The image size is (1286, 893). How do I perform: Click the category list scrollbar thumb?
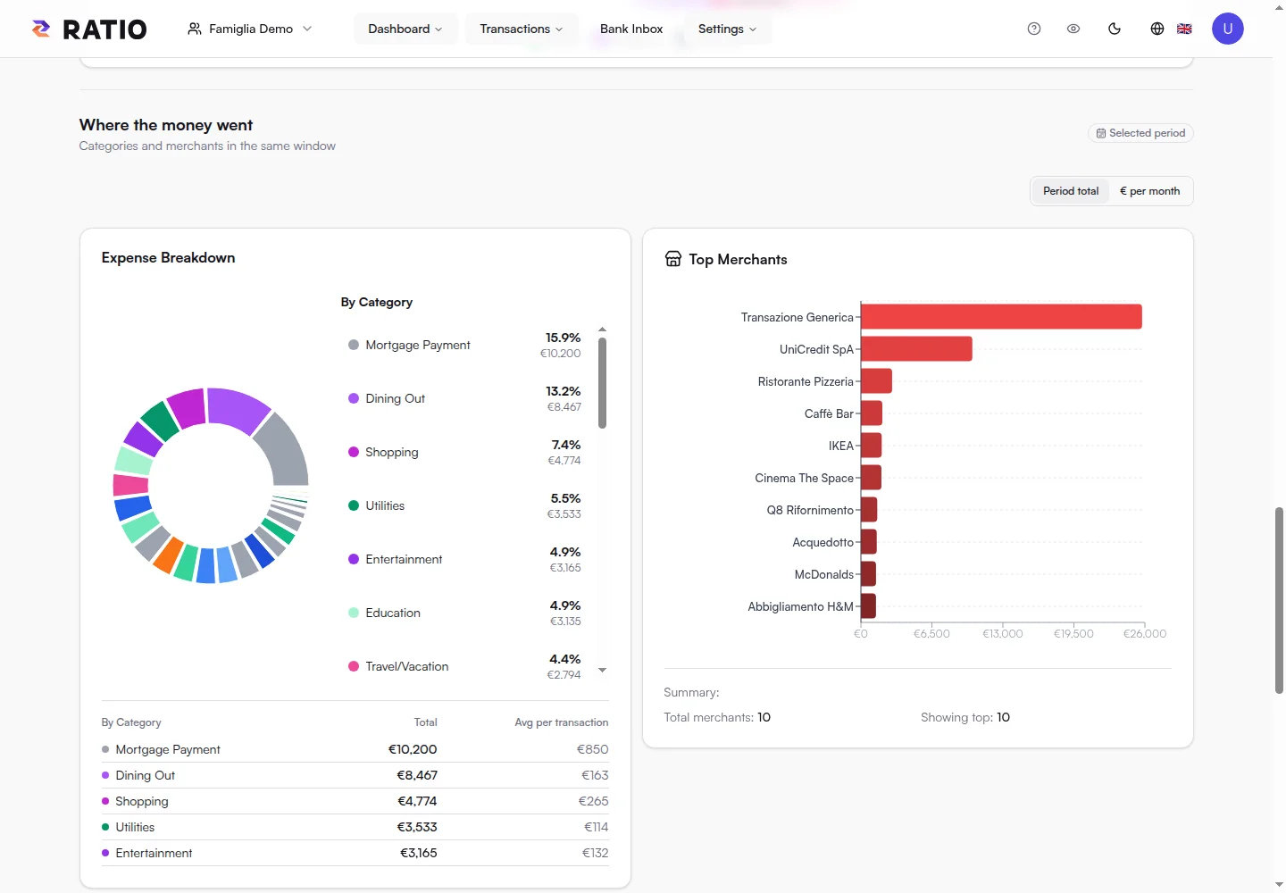click(x=602, y=383)
